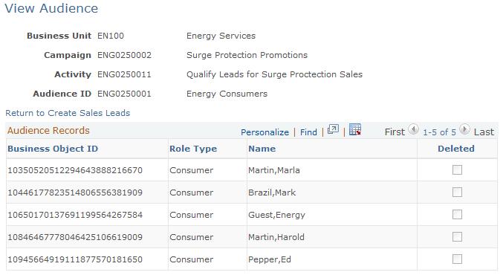This screenshot has height=275, width=503.
Task: Click Qualify Leads for Surge Proctection Sales
Action: (275, 74)
